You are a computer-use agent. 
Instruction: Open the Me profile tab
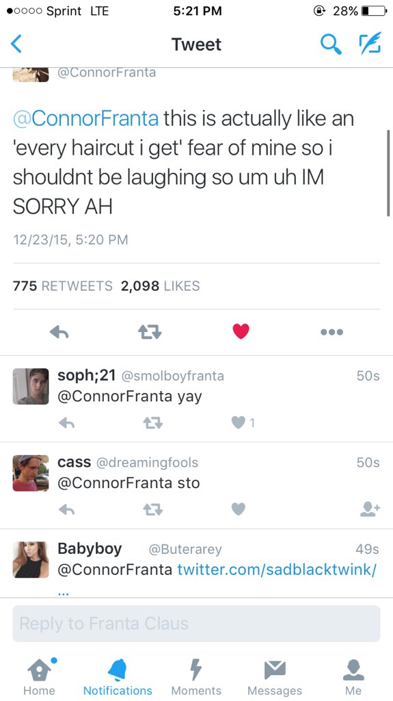pyautogui.click(x=353, y=677)
